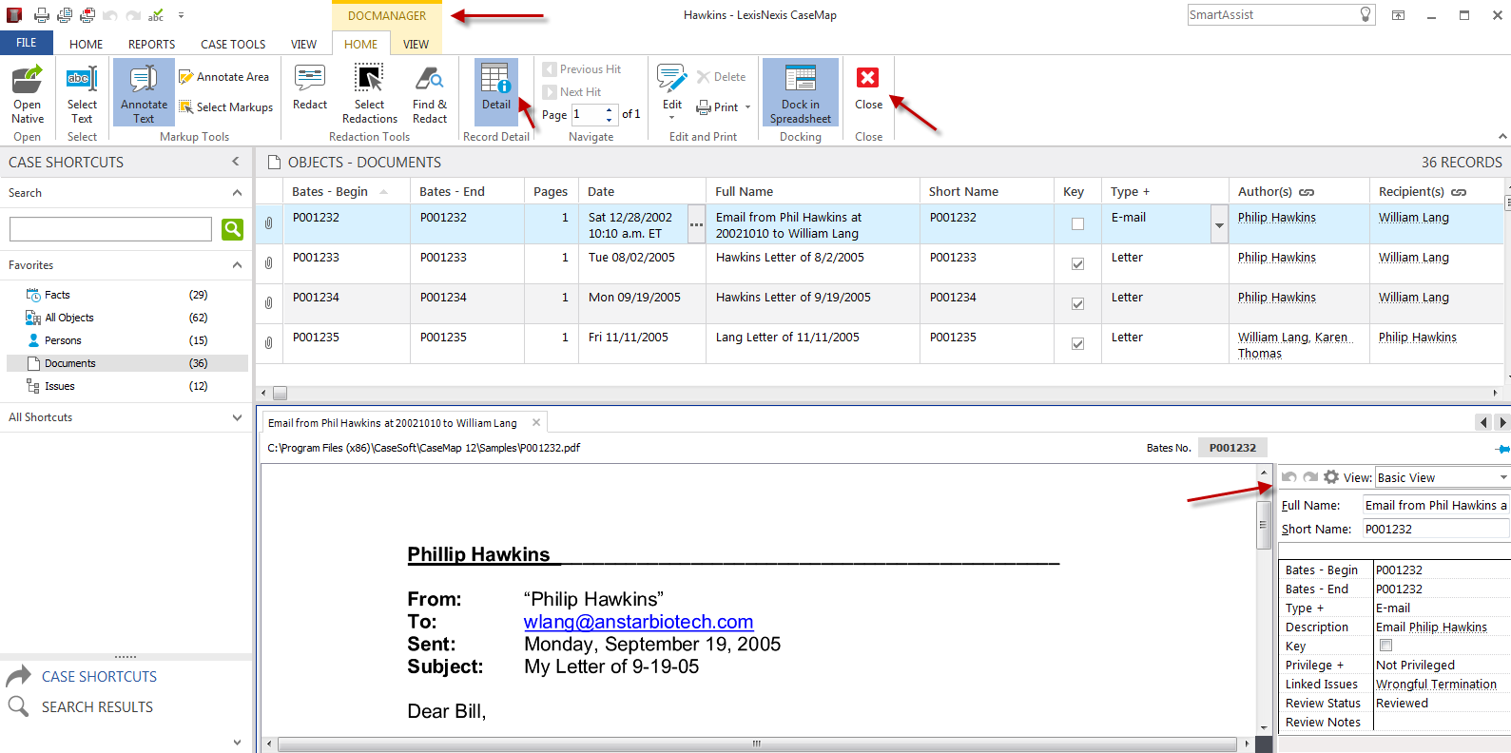Check the Key box for P001232 row
This screenshot has width=1511, height=753.
pos(1077,224)
